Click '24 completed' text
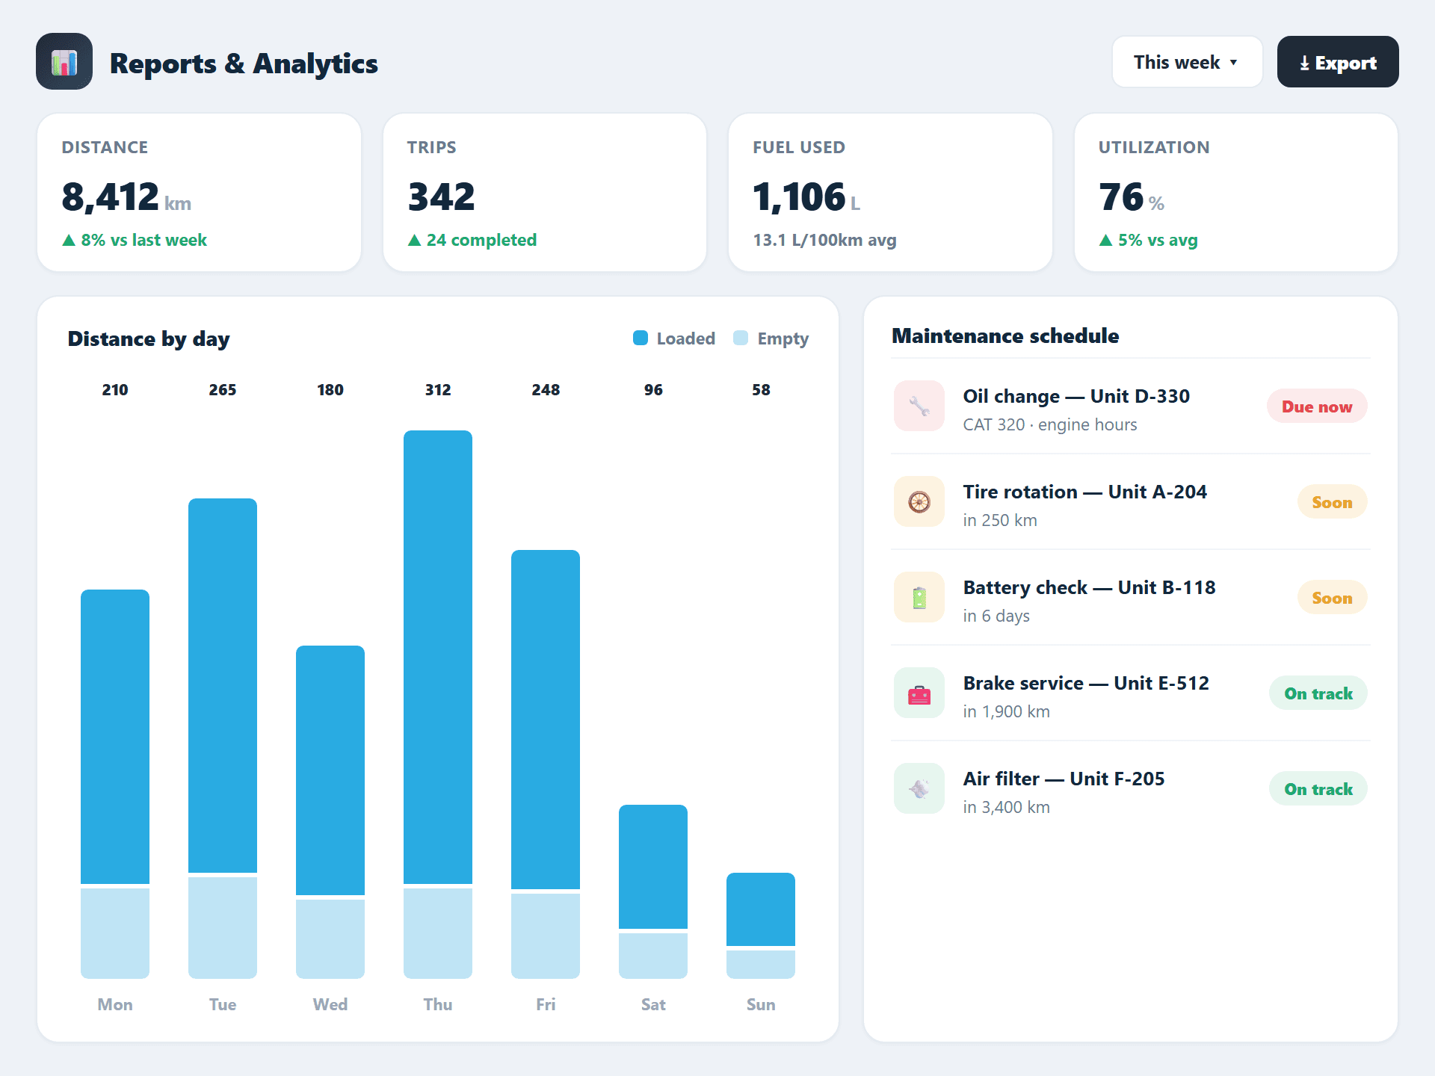The height and width of the screenshot is (1076, 1435). point(481,240)
